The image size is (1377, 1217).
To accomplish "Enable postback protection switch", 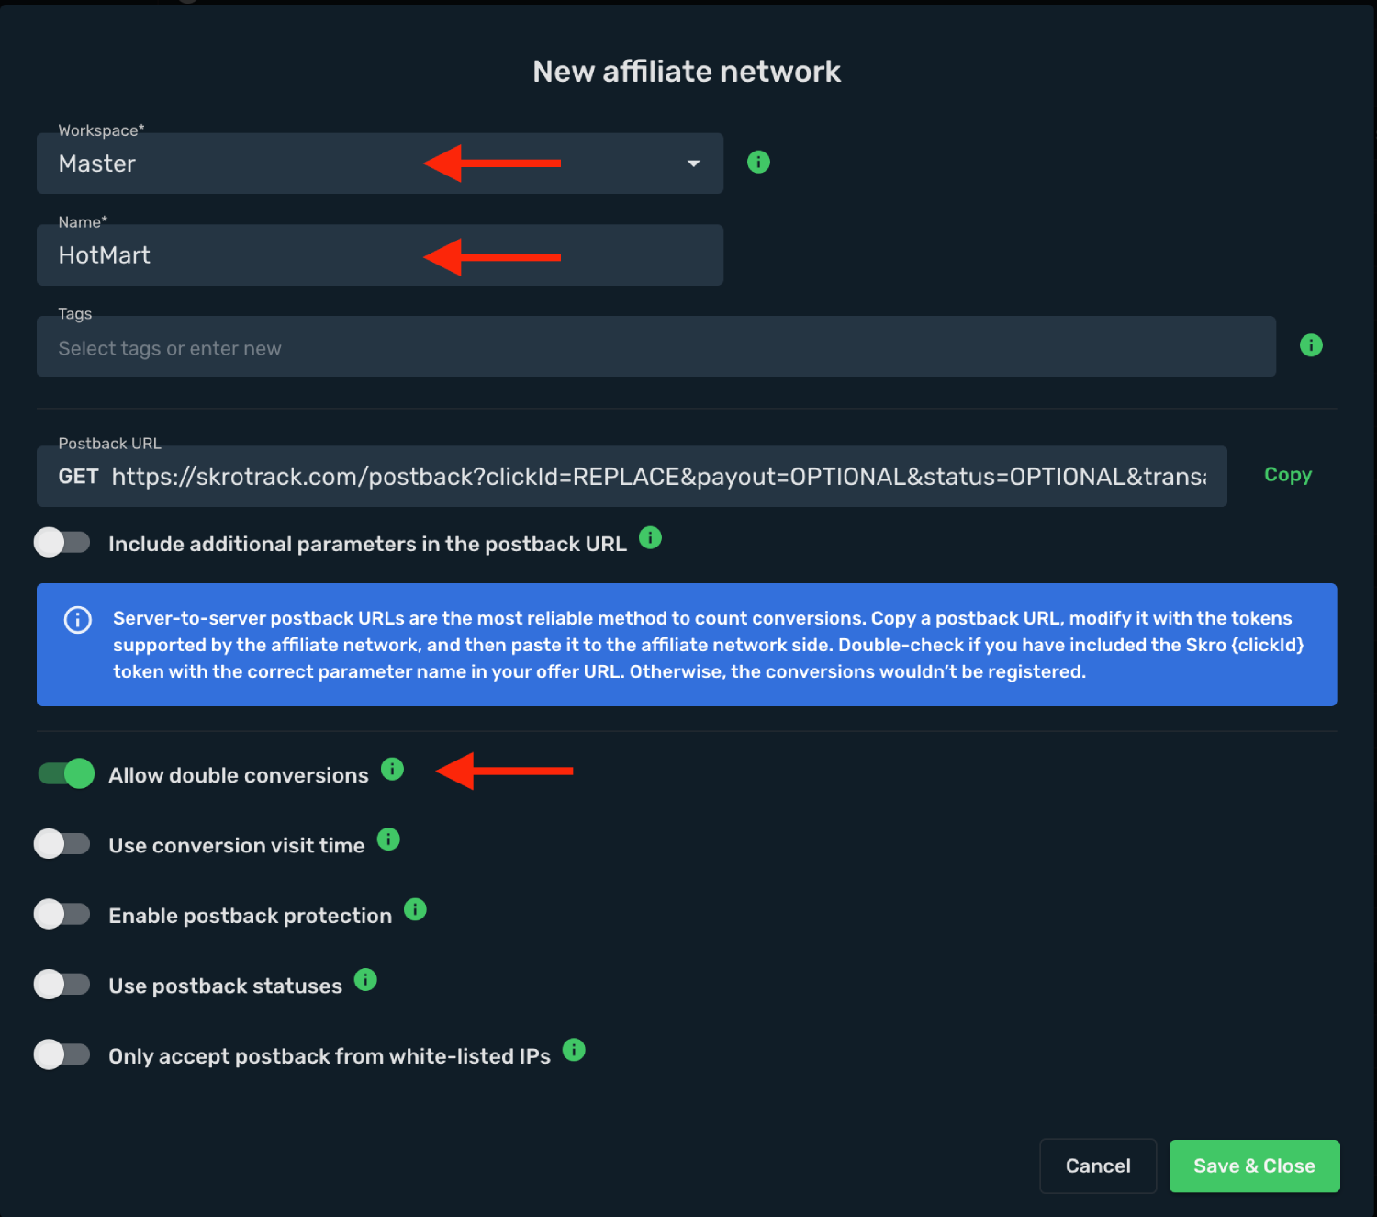I will pos(62,915).
